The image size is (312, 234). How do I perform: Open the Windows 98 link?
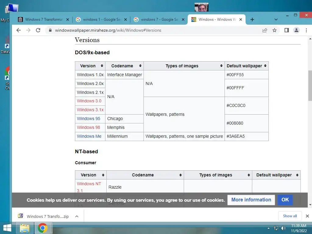click(x=88, y=127)
